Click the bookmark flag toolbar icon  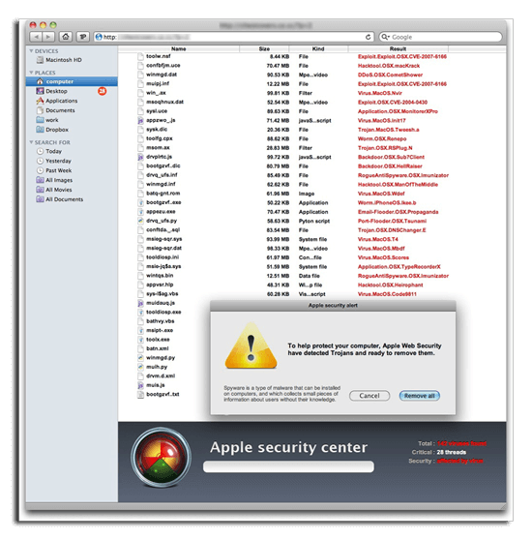[x=83, y=37]
